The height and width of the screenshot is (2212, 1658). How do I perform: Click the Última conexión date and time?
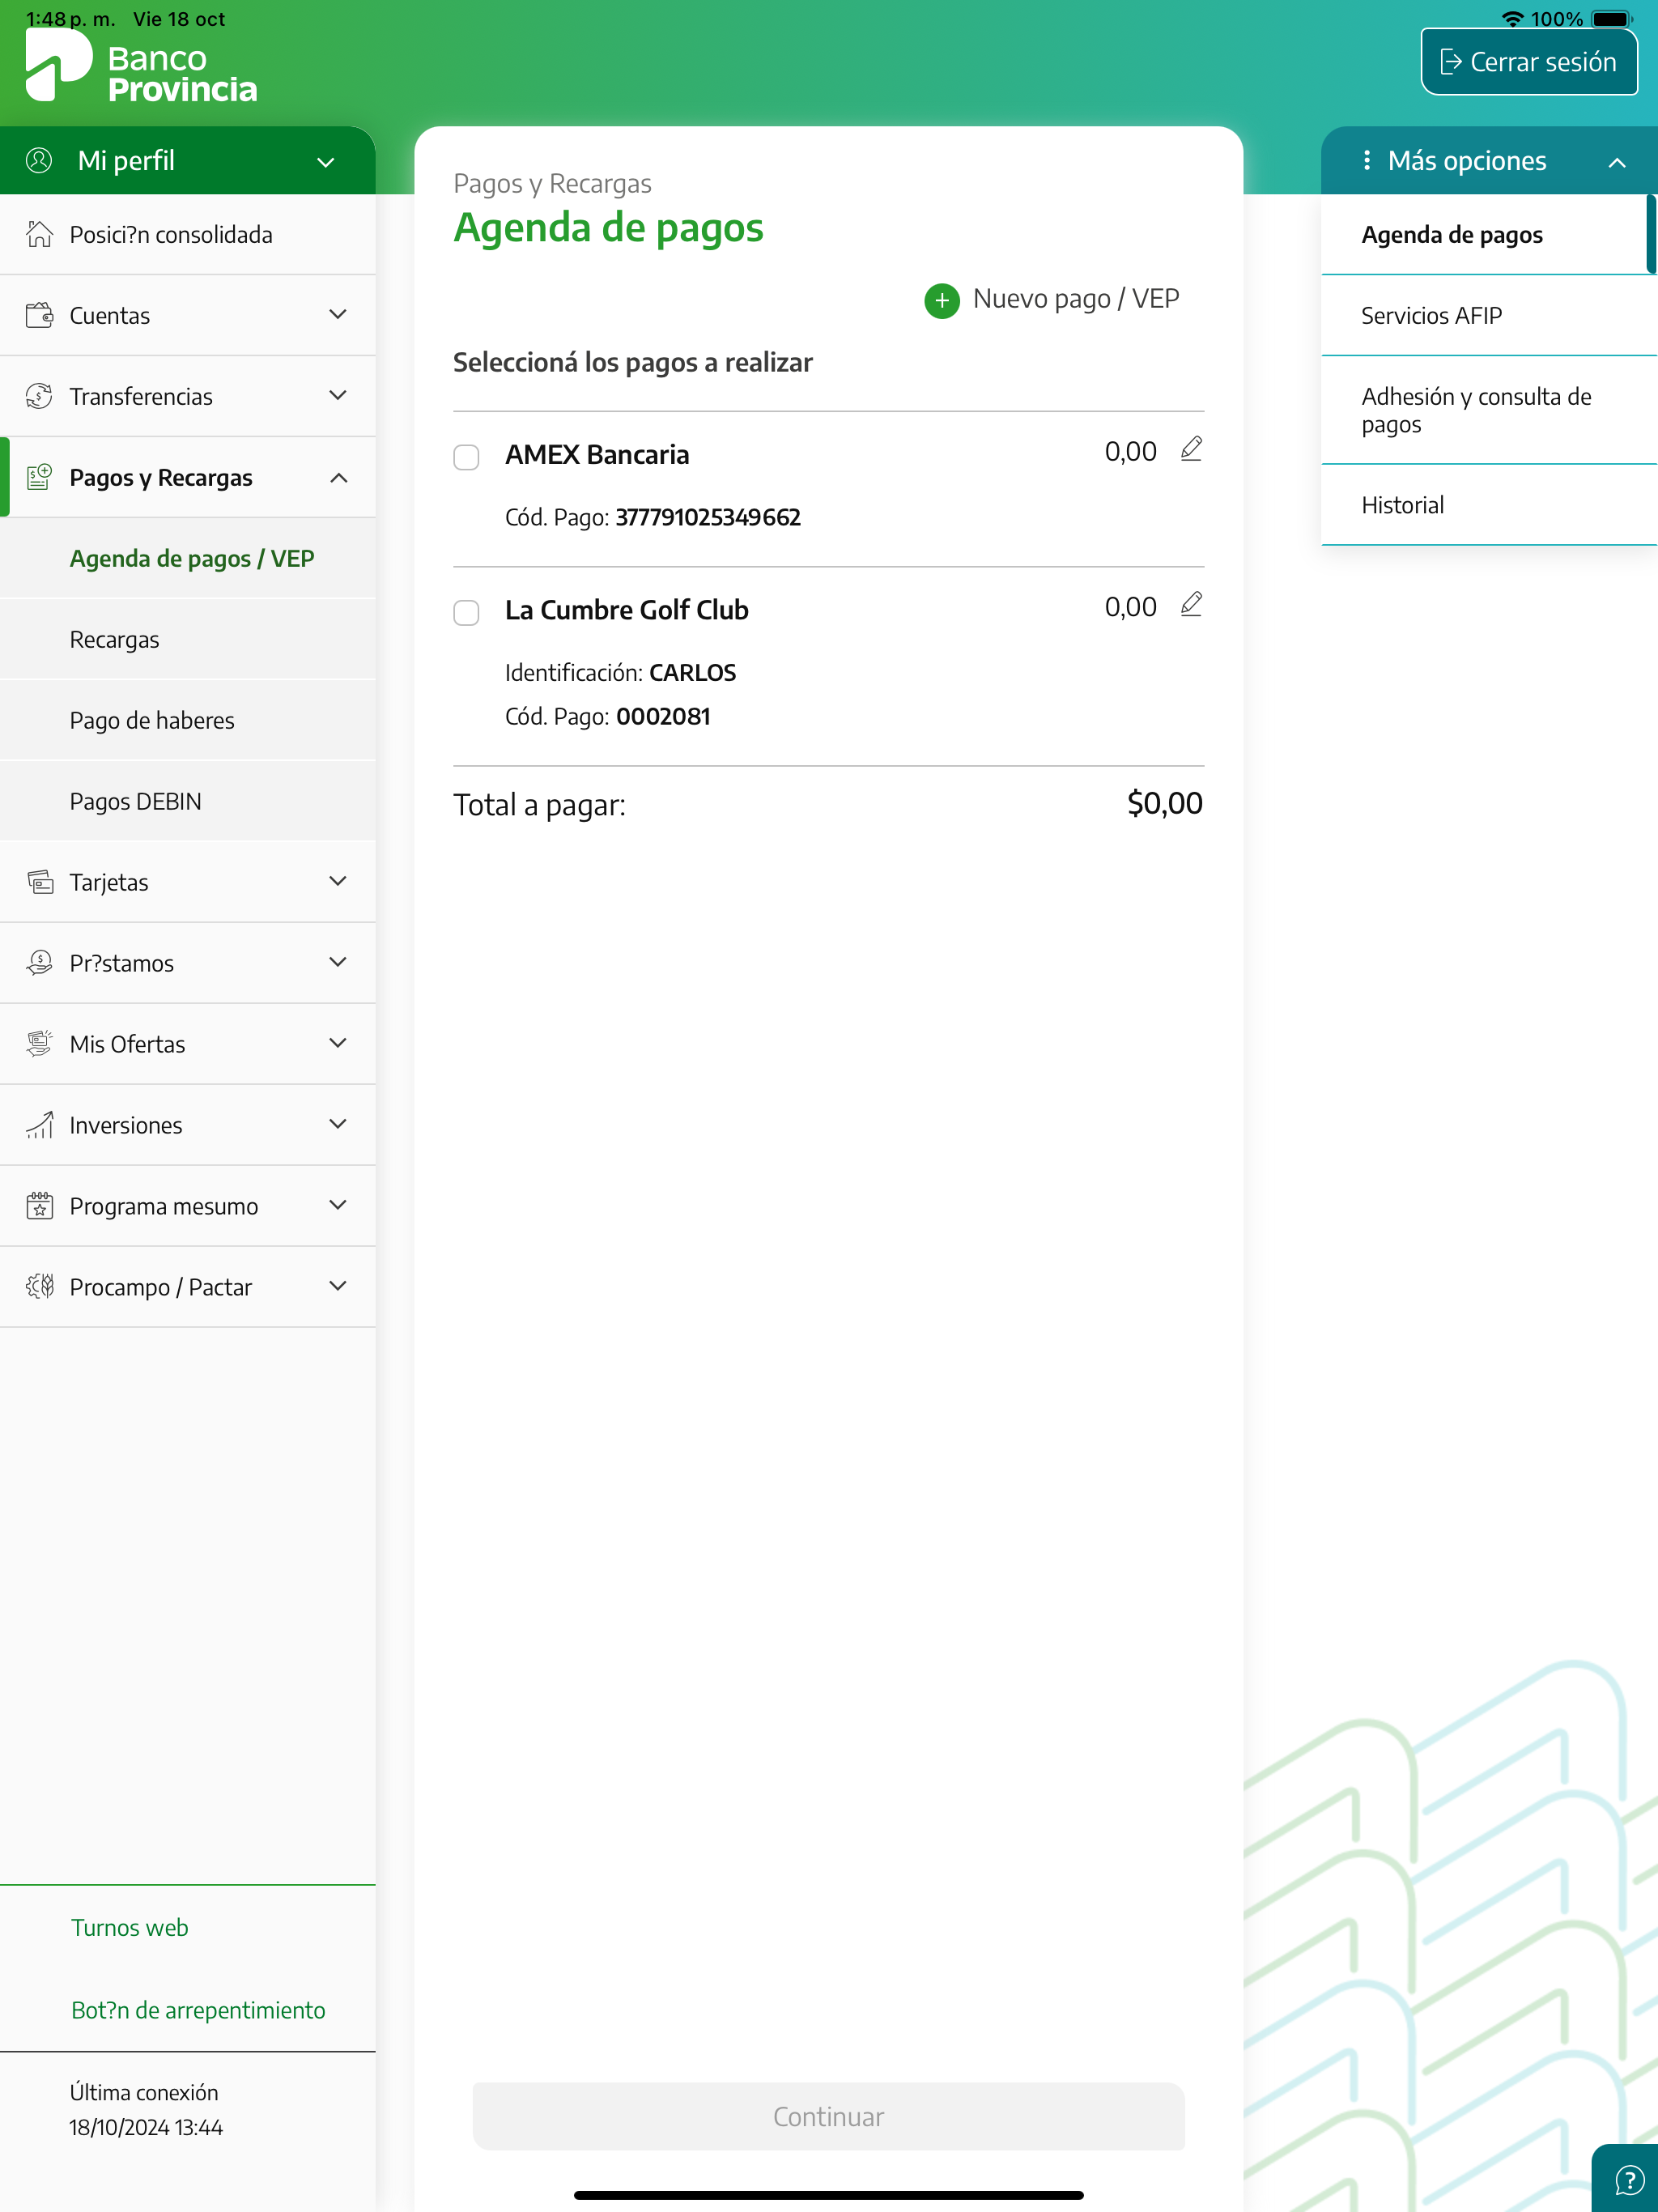coord(146,2127)
